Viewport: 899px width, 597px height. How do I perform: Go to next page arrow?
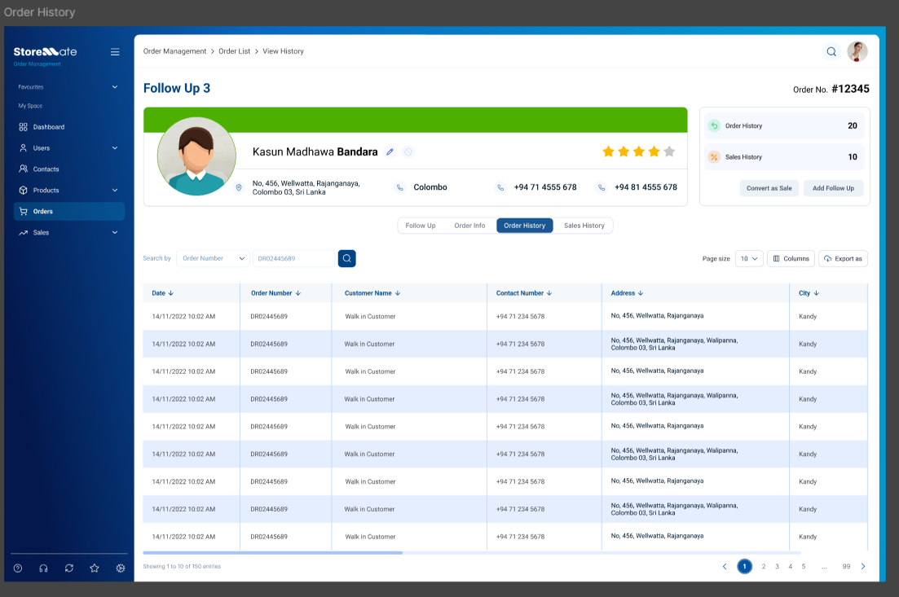[863, 567]
